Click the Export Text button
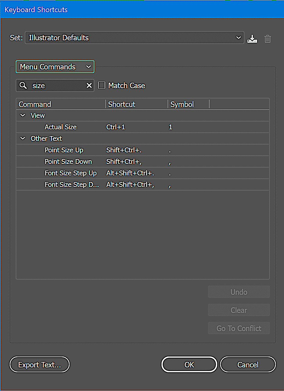Image resolution: width=284 pixels, height=391 pixels. [39, 364]
